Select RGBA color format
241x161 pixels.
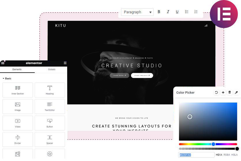(227, 155)
